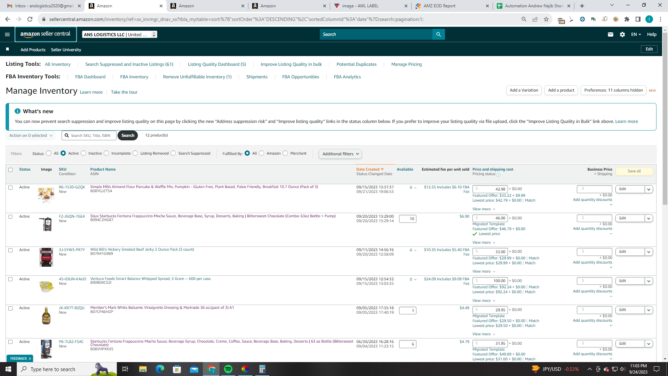The width and height of the screenshot is (668, 376).
Task: Check the 3J-5YW3-PR7Y product row
Action: [x=10, y=250]
